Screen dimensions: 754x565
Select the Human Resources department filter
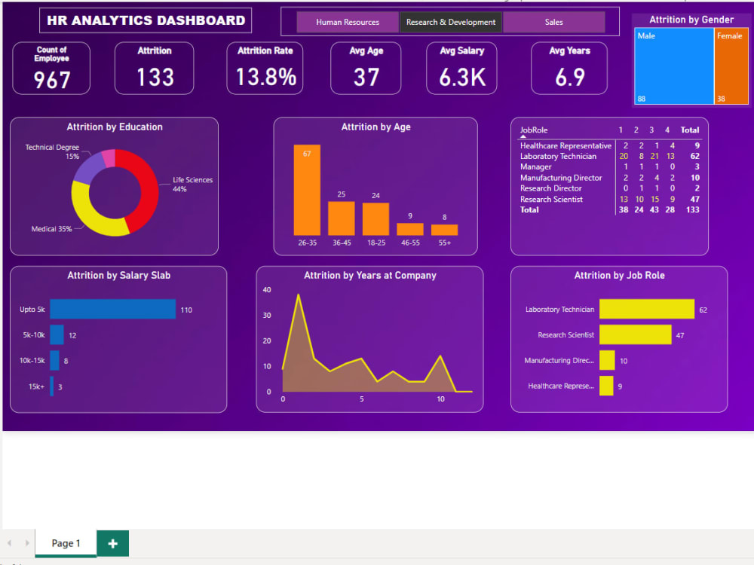tap(348, 23)
